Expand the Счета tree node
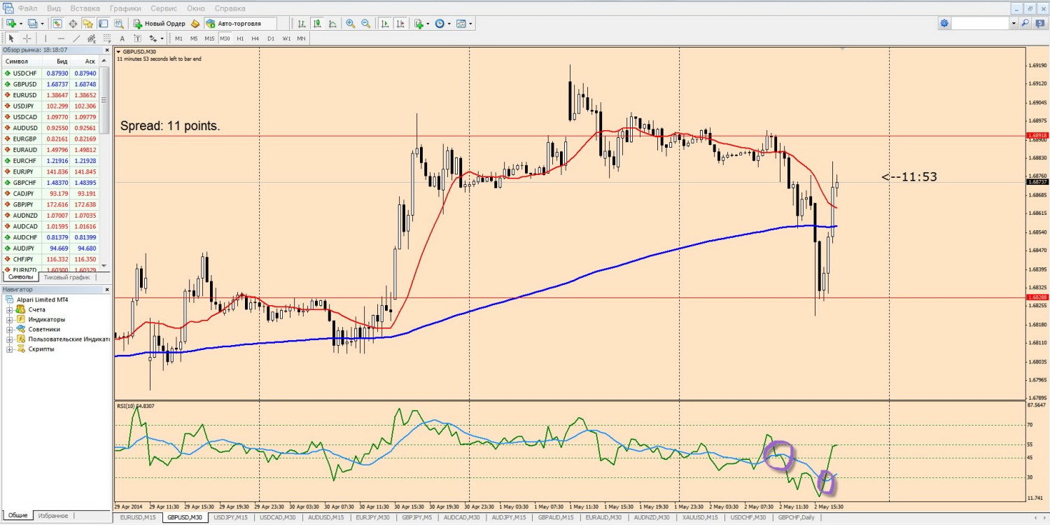Screen dimensions: 1050x525 pos(10,309)
